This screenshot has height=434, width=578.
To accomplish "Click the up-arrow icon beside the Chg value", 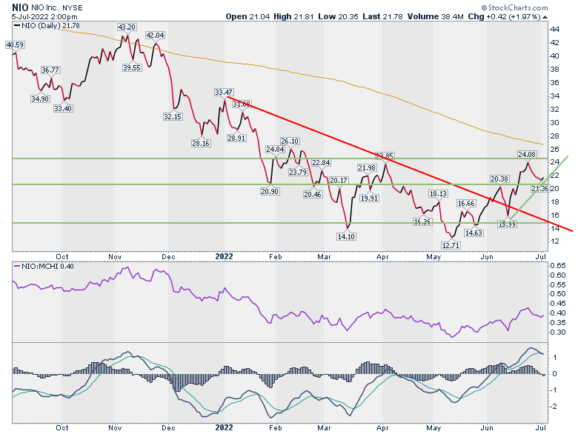I will (545, 17).
